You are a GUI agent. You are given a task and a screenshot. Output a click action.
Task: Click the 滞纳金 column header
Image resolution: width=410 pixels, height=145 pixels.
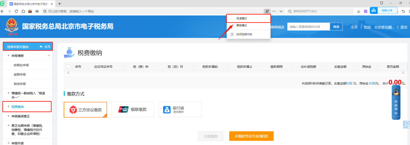click(x=366, y=67)
